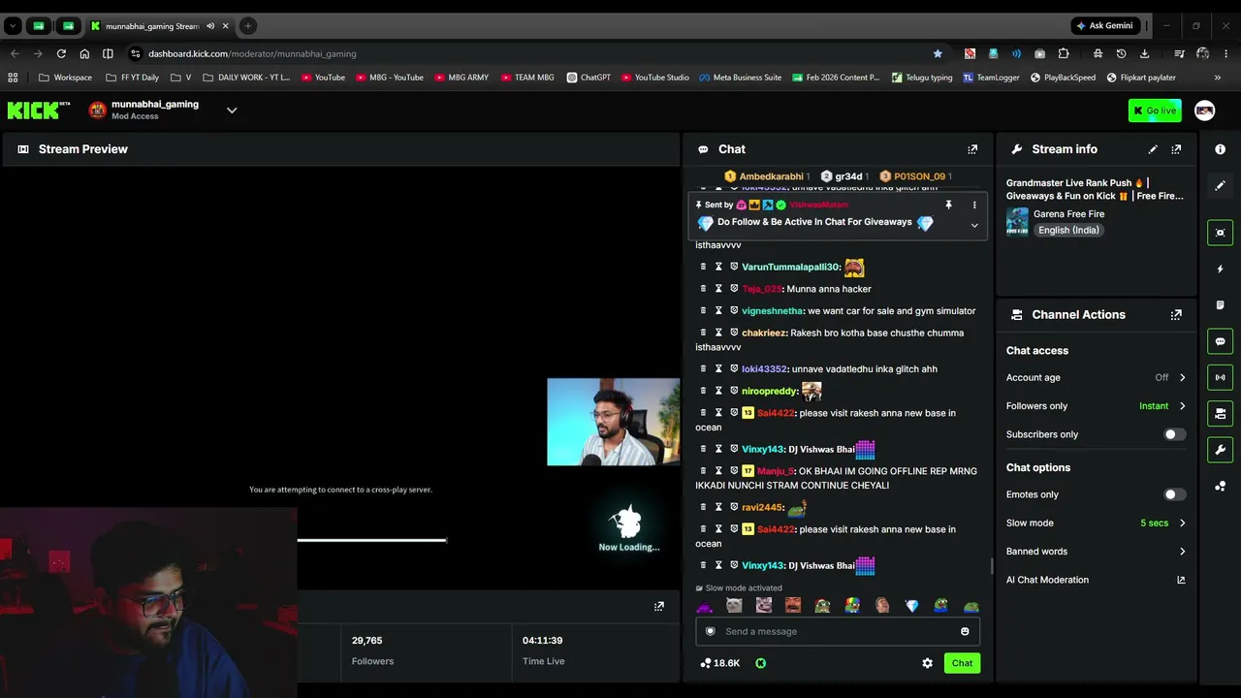Viewport: 1241px width, 698px height.
Task: Open the PlayBackSpeed bookmark
Action: [1063, 78]
